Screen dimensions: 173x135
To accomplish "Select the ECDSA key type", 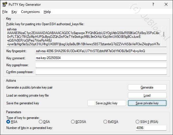I will (x=73, y=122).
